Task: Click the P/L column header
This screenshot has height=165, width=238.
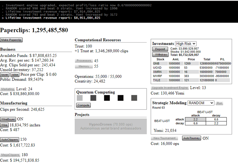Action: tap(222, 59)
